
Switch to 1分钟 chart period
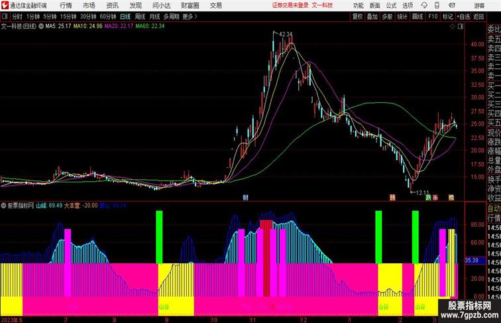[33, 17]
